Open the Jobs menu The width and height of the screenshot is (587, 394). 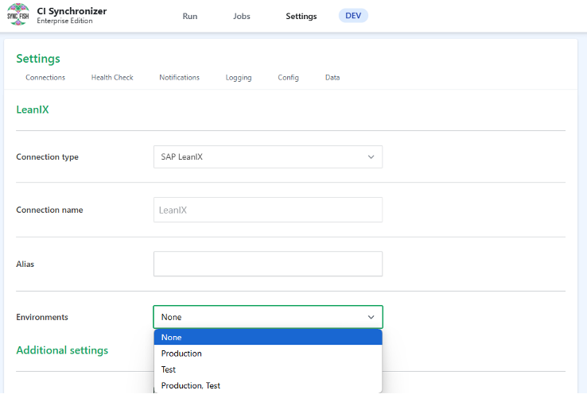coord(242,16)
